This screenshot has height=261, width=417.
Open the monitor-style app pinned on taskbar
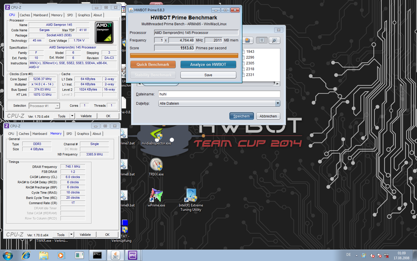point(79,255)
